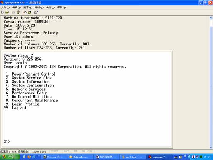The height and width of the screenshot is (160, 213).
Task: Click the "System name: 2" line
Action: [x=18, y=56]
